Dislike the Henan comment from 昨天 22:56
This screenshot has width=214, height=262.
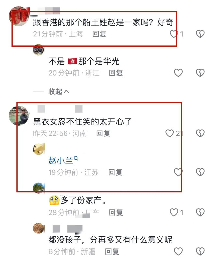(x=200, y=133)
